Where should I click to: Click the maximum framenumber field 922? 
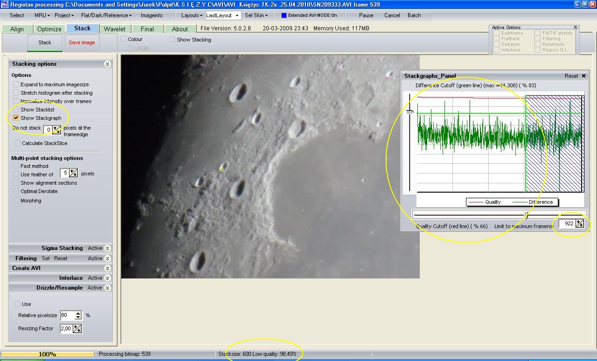coord(567,224)
